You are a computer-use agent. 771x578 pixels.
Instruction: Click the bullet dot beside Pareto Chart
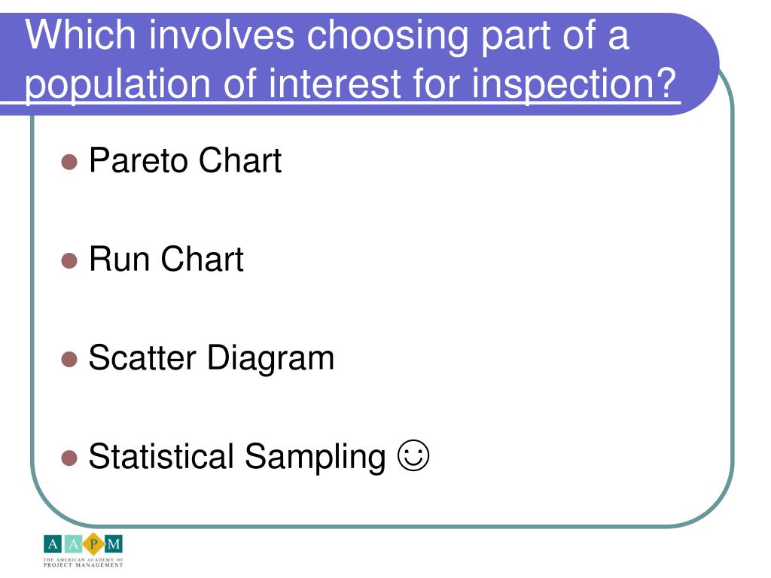(69, 162)
